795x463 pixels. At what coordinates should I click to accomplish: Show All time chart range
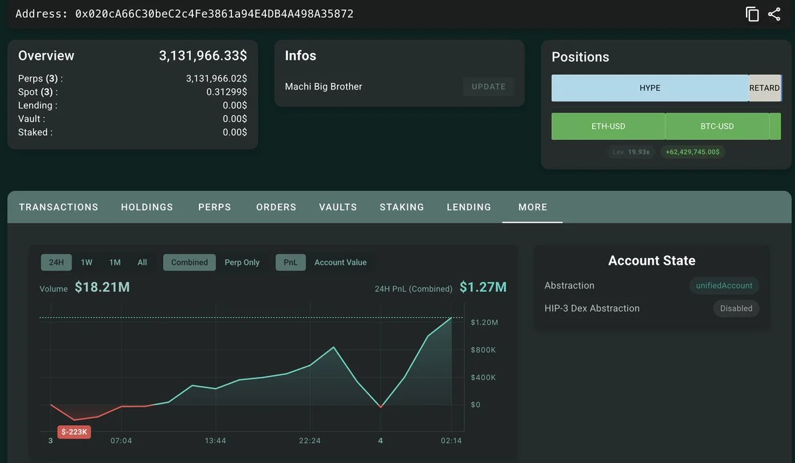[x=143, y=262]
